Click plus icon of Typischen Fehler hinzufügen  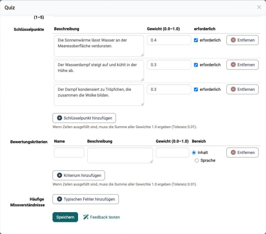point(59,199)
